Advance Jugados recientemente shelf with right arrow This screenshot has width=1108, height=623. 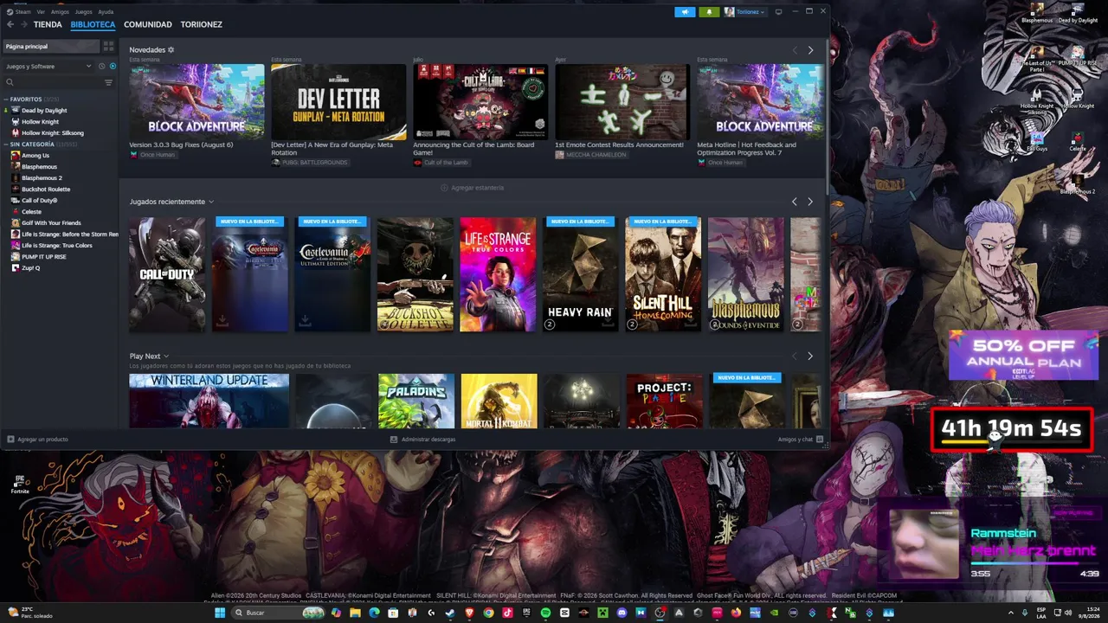click(810, 202)
